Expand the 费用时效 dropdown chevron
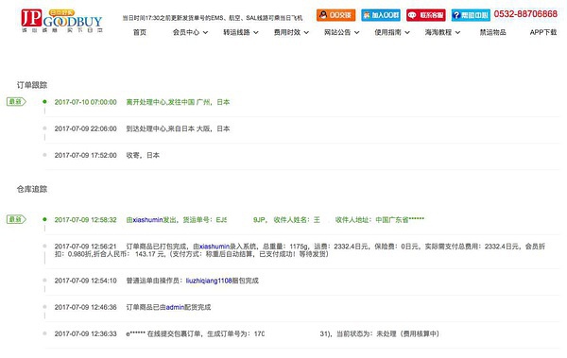 point(306,32)
